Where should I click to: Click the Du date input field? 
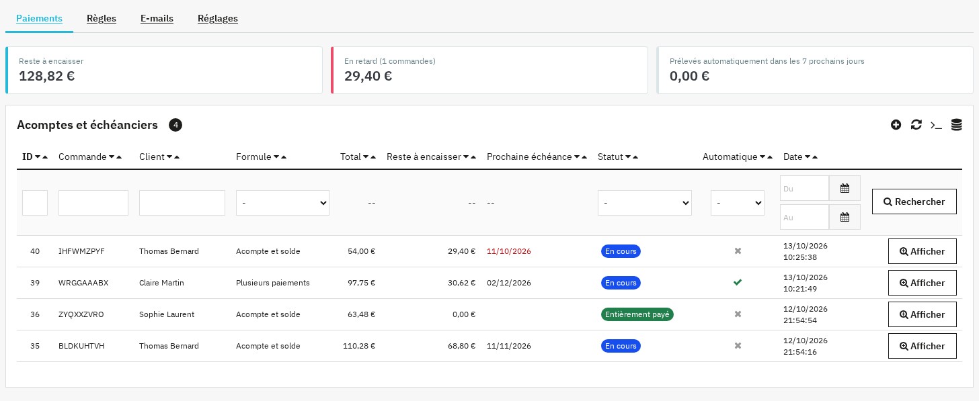click(804, 188)
